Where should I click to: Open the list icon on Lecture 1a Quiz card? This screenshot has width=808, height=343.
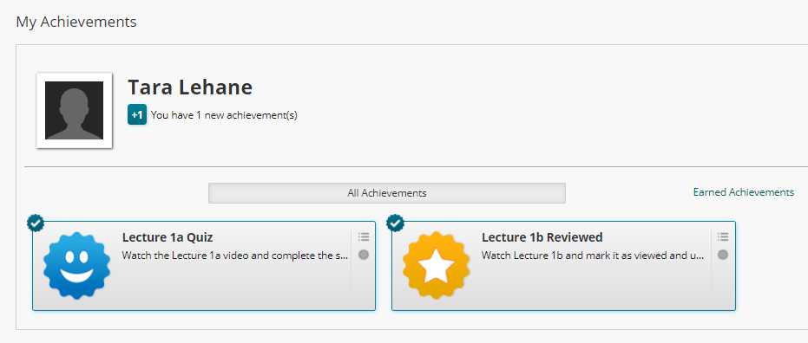click(364, 237)
